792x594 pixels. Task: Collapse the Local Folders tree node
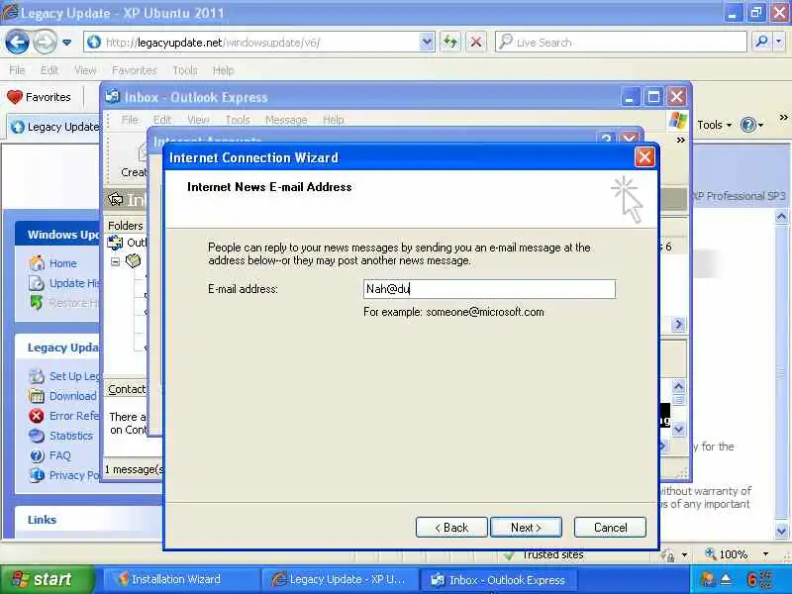[115, 261]
